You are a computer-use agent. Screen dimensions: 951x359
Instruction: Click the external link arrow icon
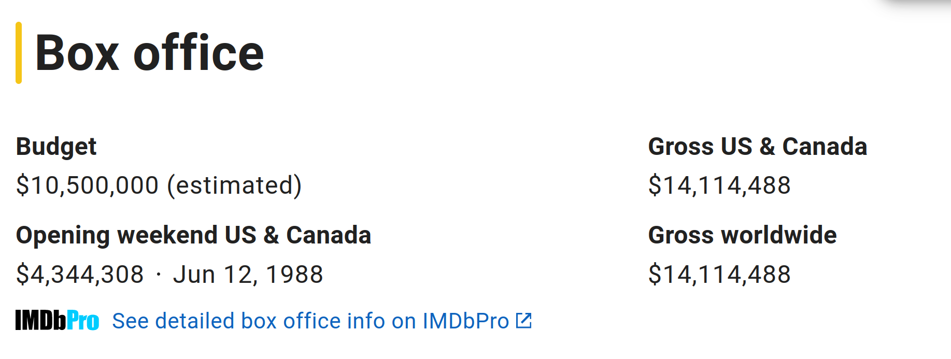[524, 321]
